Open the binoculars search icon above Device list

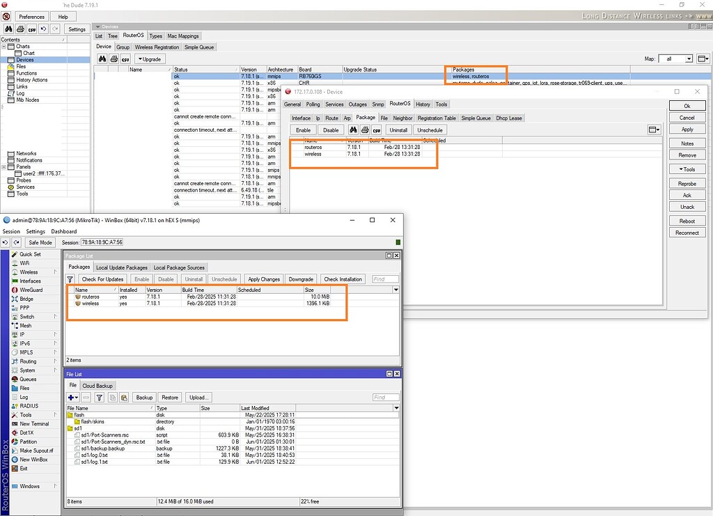102,58
